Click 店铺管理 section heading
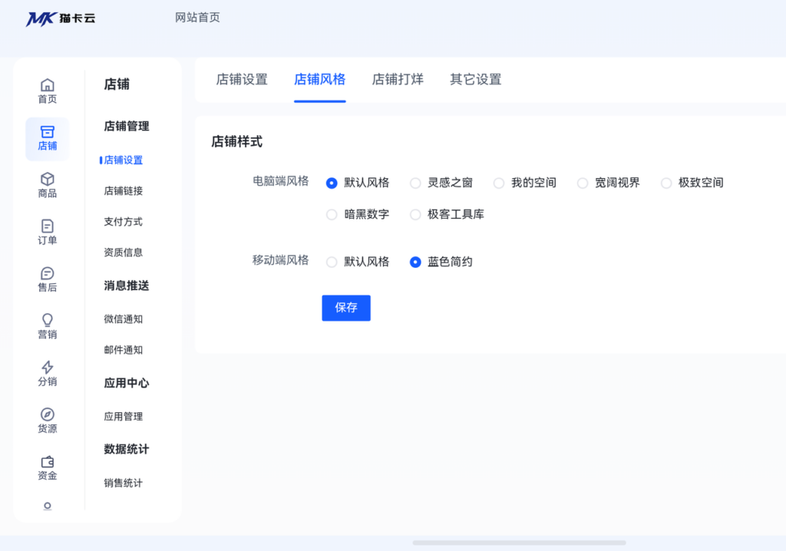 point(127,127)
